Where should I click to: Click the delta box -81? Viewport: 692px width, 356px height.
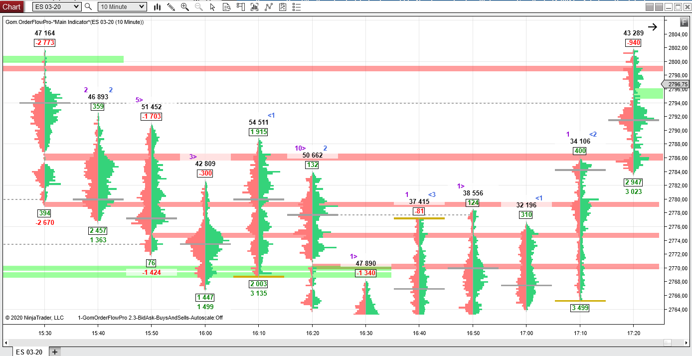click(419, 211)
